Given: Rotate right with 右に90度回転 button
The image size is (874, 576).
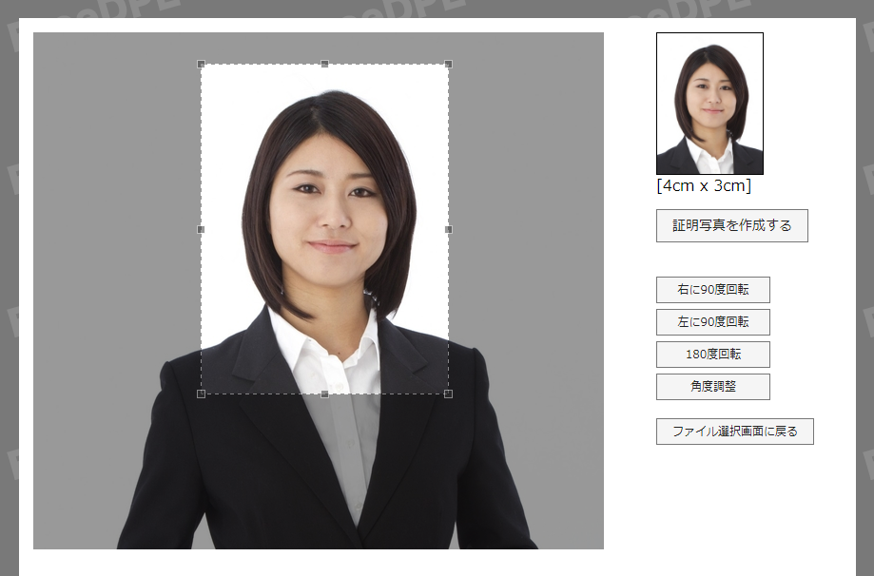Looking at the screenshot, I should click(713, 290).
